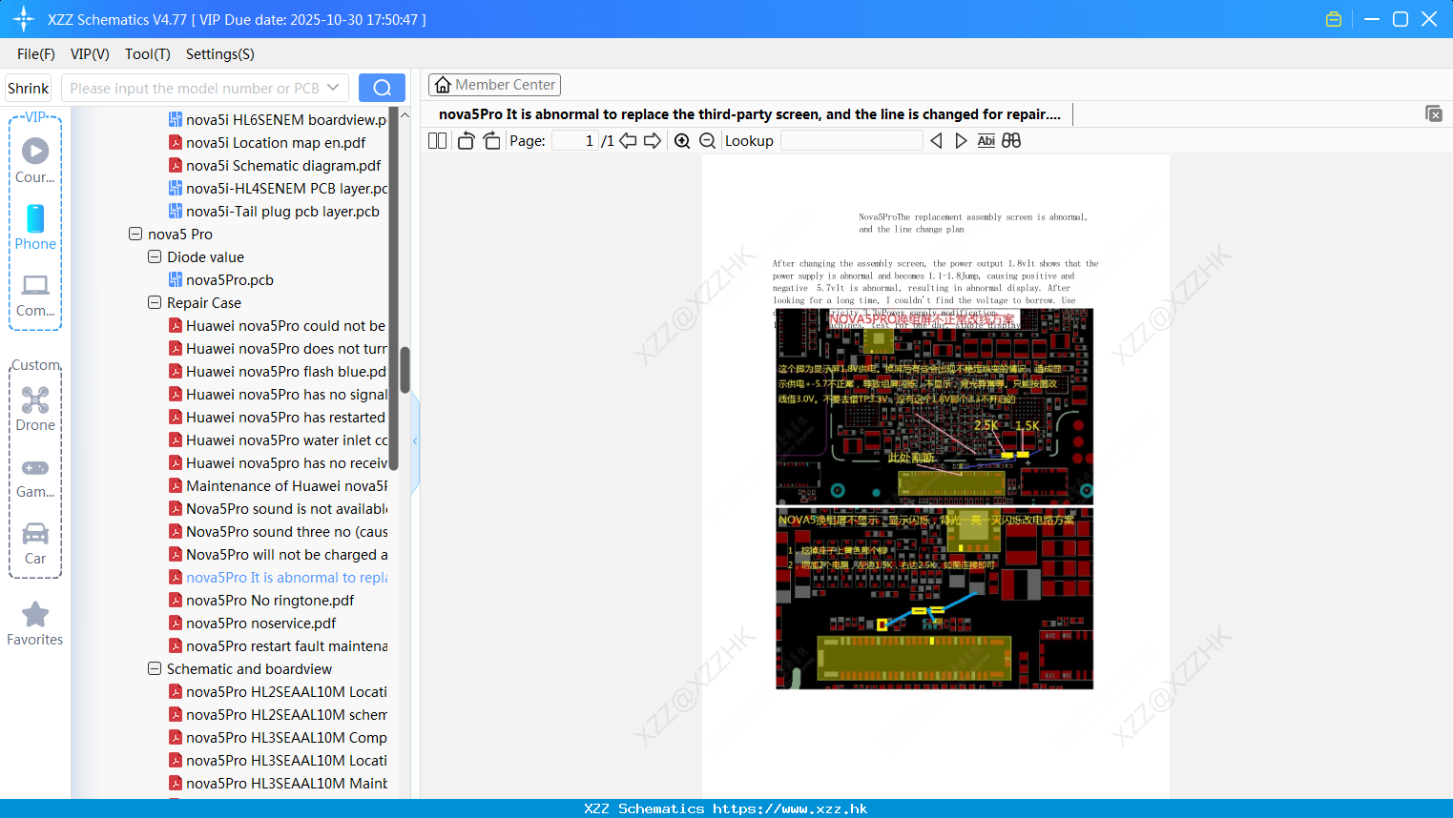Open Huawei nova5Pro has restarted file
1453x818 pixels.
(277, 417)
